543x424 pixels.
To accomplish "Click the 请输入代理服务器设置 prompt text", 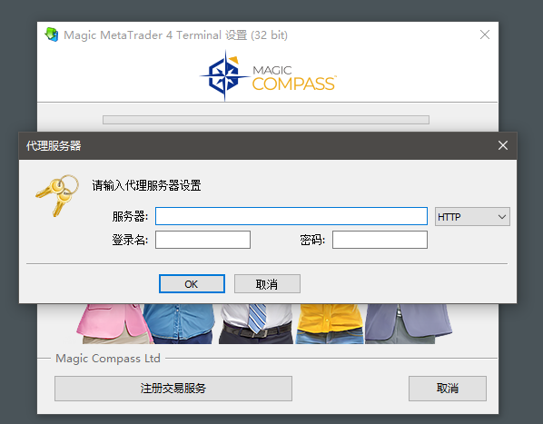I will (x=146, y=185).
